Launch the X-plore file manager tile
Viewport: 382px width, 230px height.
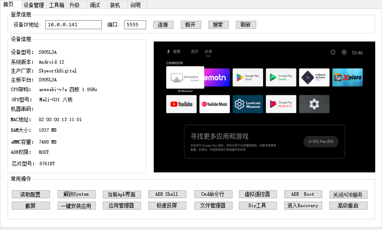point(347,78)
